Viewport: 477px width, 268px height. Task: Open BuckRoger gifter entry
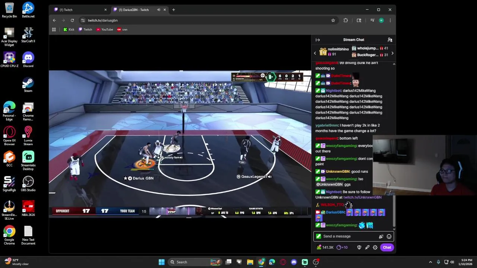370,55
